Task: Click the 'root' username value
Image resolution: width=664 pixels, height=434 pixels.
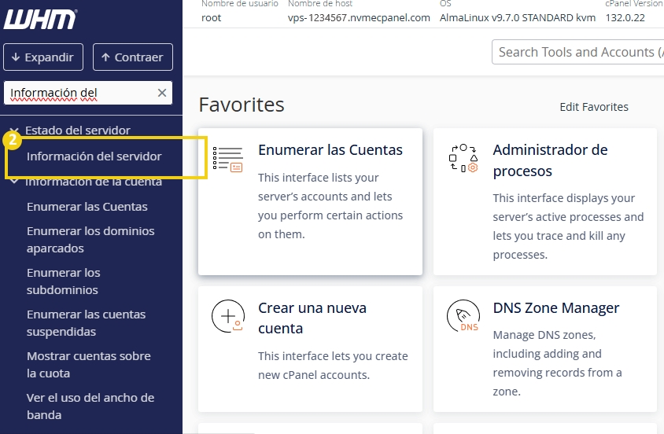Action: (x=212, y=18)
